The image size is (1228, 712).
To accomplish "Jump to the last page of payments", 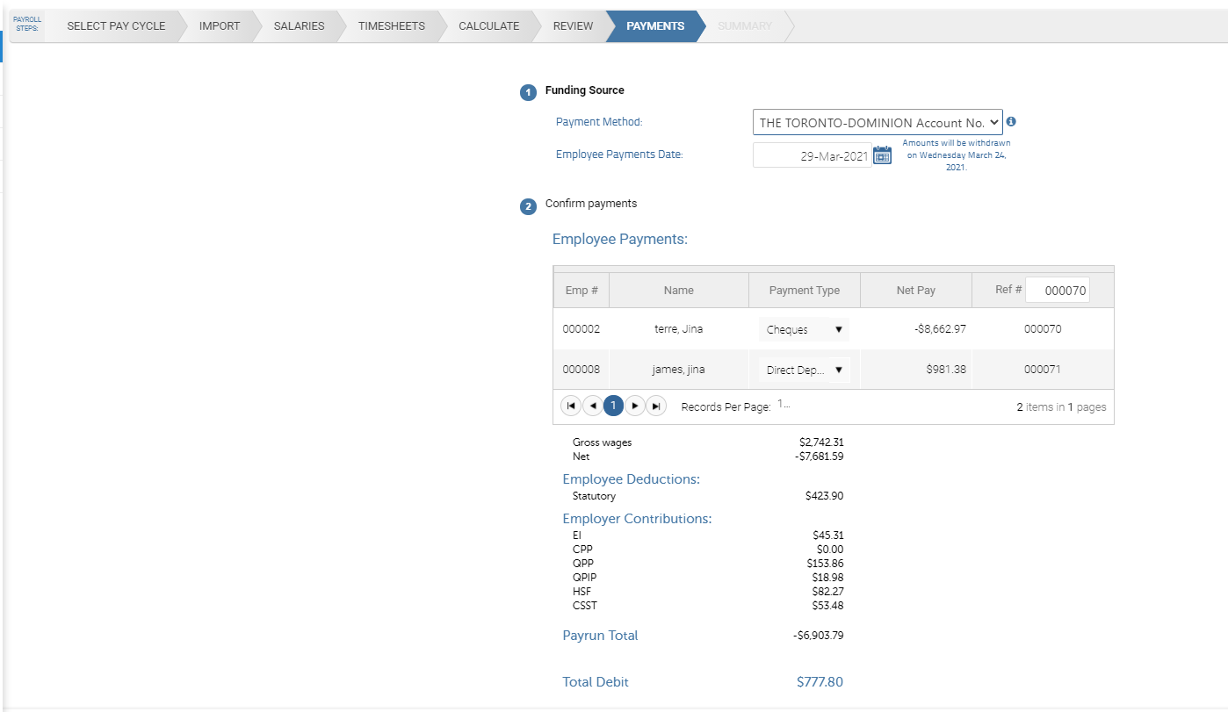I will click(655, 405).
